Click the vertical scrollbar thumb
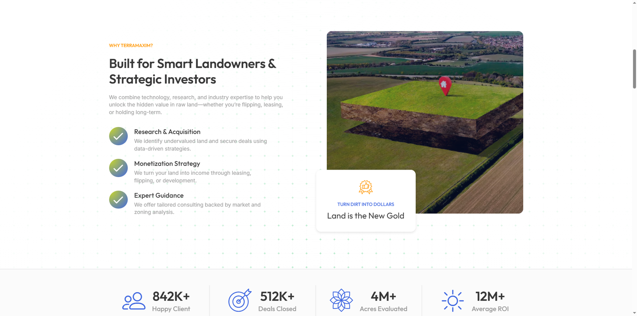 (x=634, y=69)
